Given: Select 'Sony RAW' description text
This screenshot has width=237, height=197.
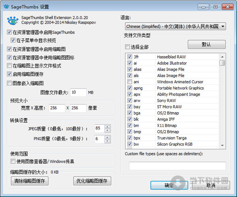Looking at the screenshot, I should 166,100.
